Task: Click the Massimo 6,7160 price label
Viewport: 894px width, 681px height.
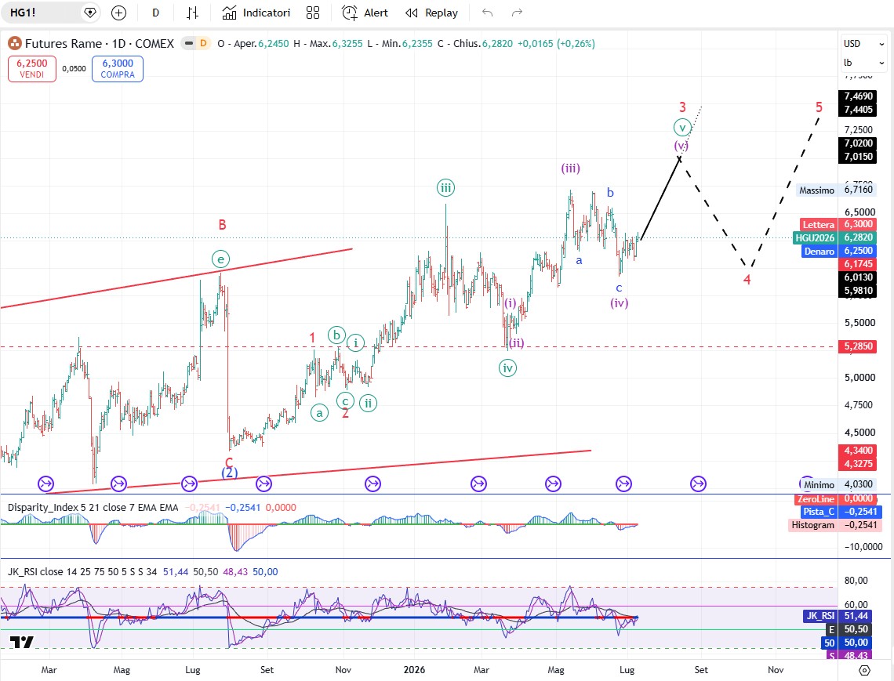Action: tap(836, 190)
